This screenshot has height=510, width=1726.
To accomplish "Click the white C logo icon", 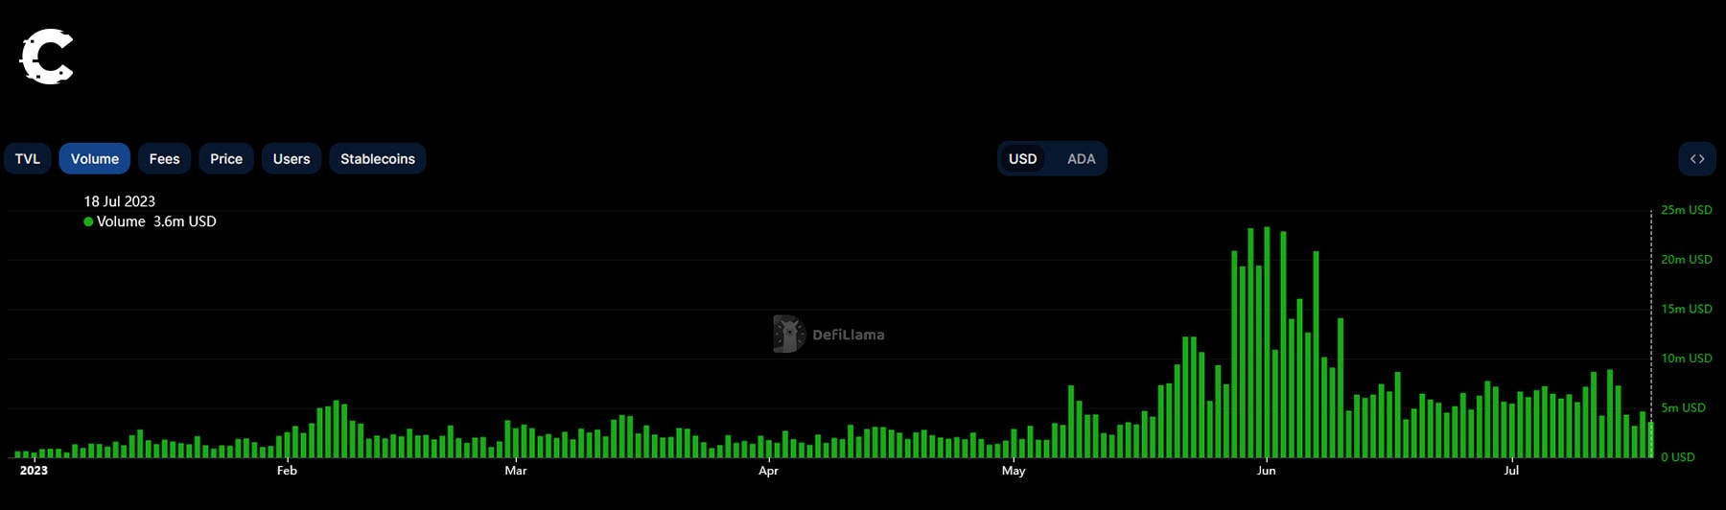I will 46,58.
